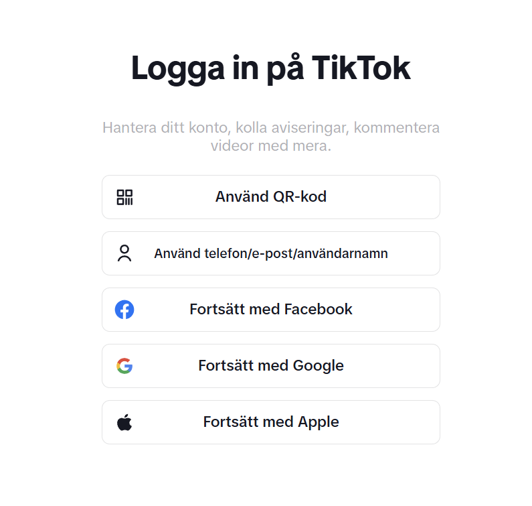Click the word Facebook in third option
The height and width of the screenshot is (506, 532).
pos(319,309)
